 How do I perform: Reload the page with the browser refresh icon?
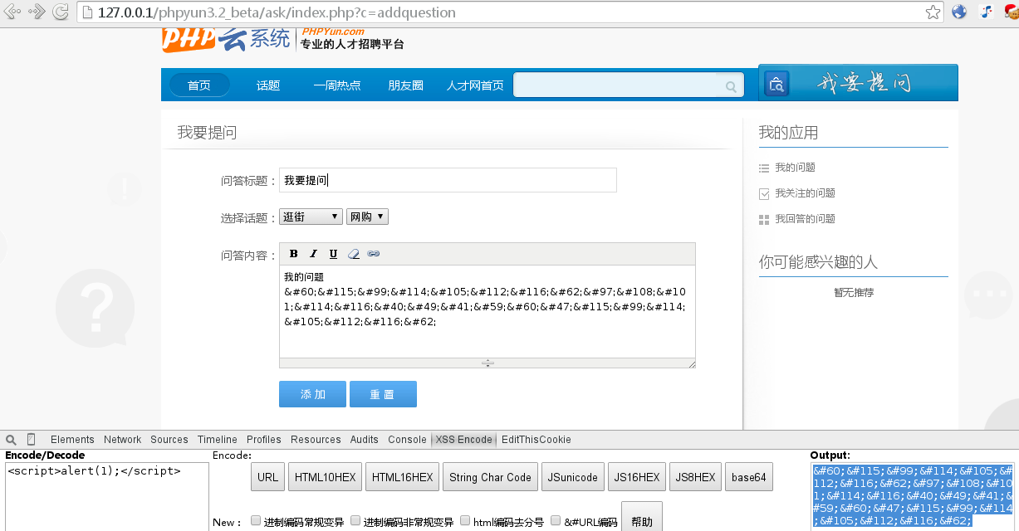pyautogui.click(x=61, y=12)
